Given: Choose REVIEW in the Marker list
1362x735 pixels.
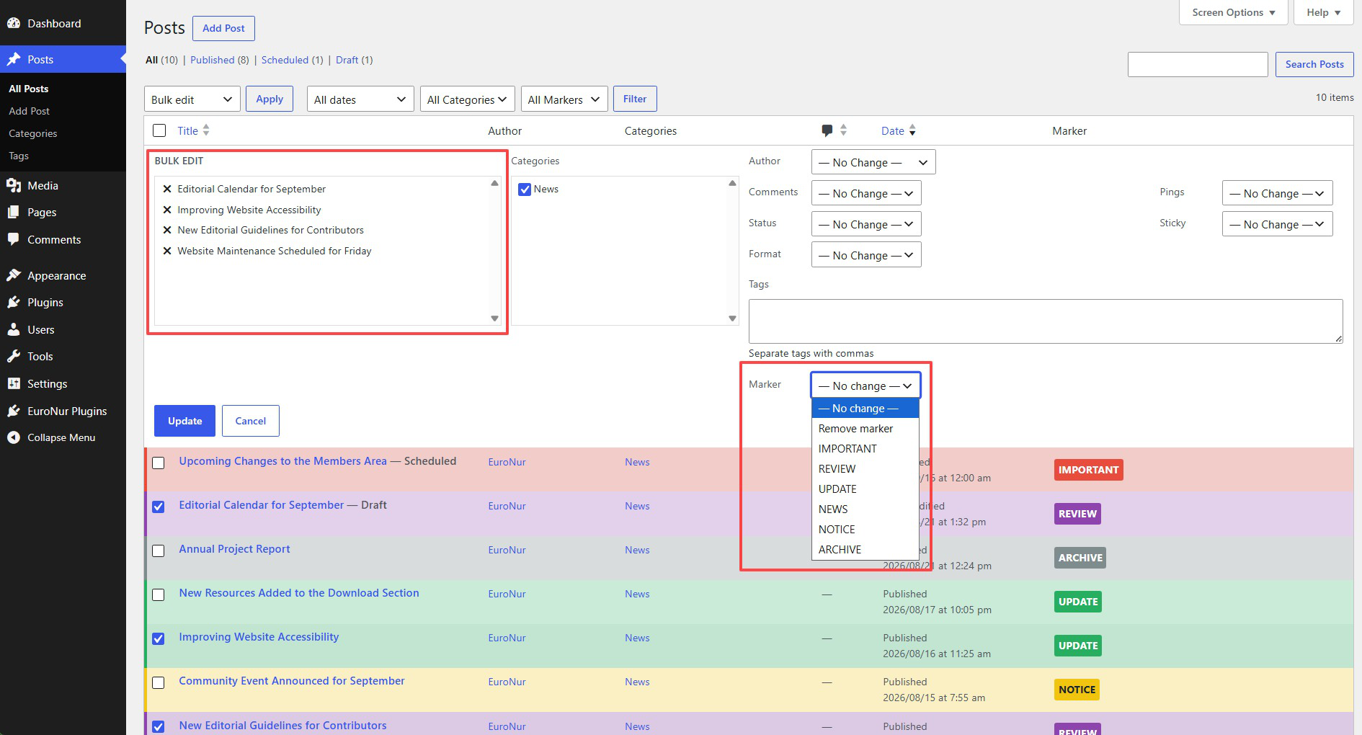Looking at the screenshot, I should coord(865,469).
